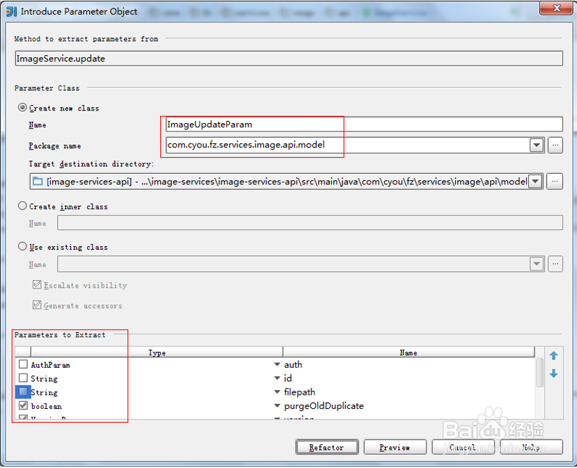Click the Package name input field
Image resolution: width=577 pixels, height=468 pixels.
(347, 145)
